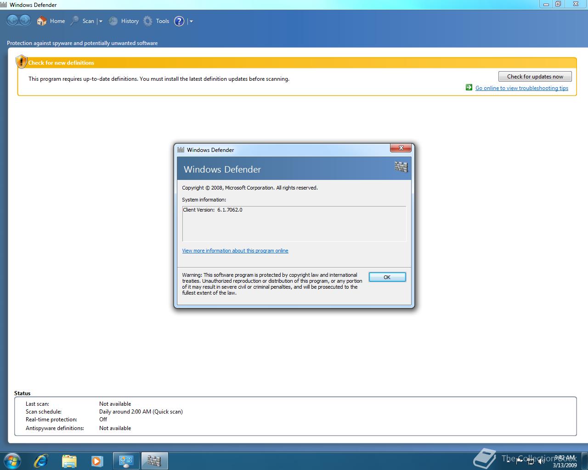Click the Back navigation arrow
Viewport: 588px width, 470px height.
[x=12, y=20]
